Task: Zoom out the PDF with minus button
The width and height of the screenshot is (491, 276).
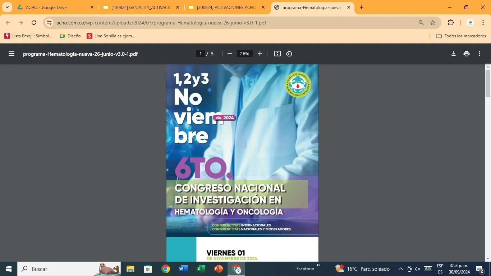Action: pos(230,54)
